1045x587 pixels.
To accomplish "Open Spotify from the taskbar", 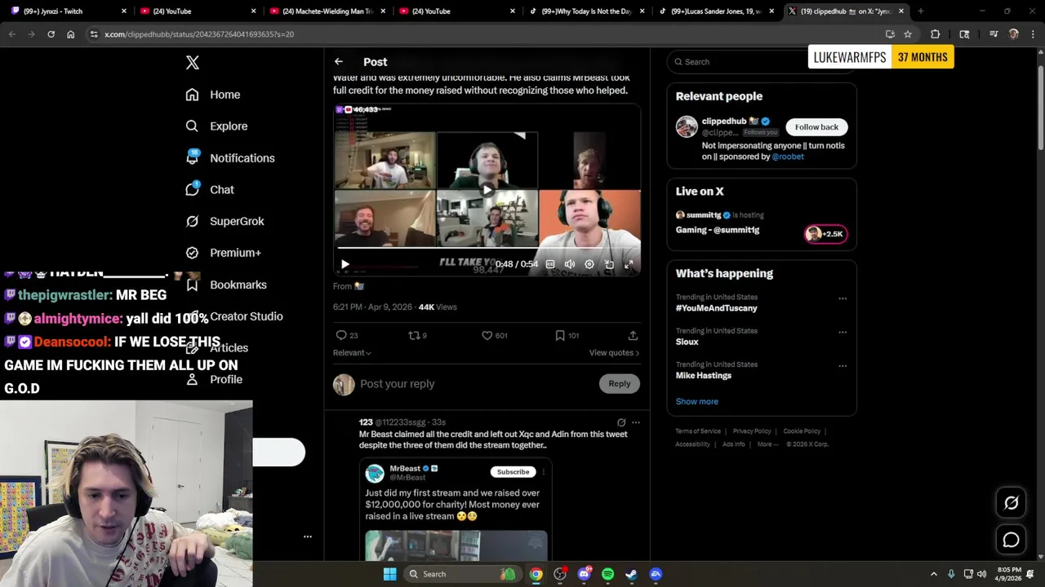I will [x=607, y=574].
